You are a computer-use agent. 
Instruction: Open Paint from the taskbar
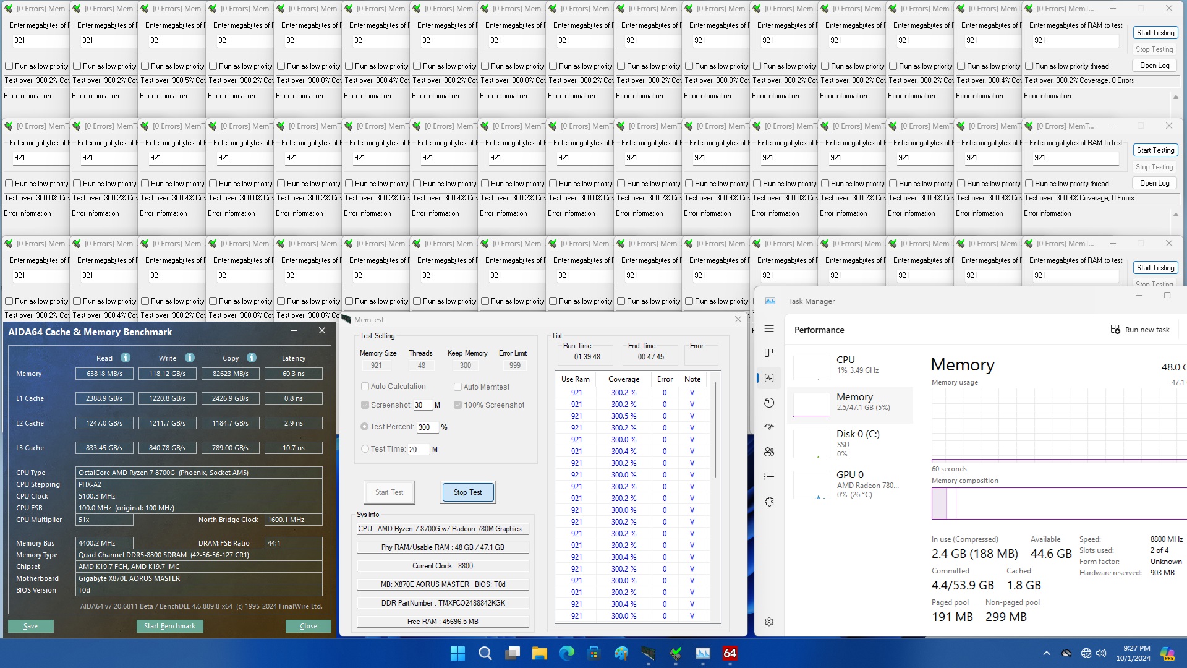coord(621,653)
